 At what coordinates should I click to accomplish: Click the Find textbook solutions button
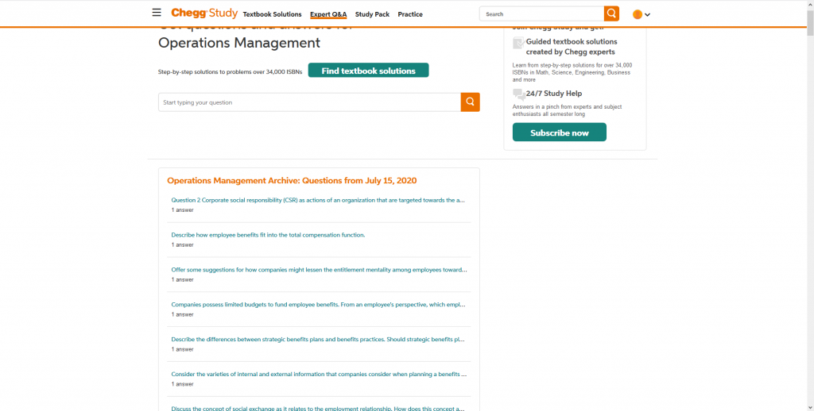pyautogui.click(x=368, y=71)
